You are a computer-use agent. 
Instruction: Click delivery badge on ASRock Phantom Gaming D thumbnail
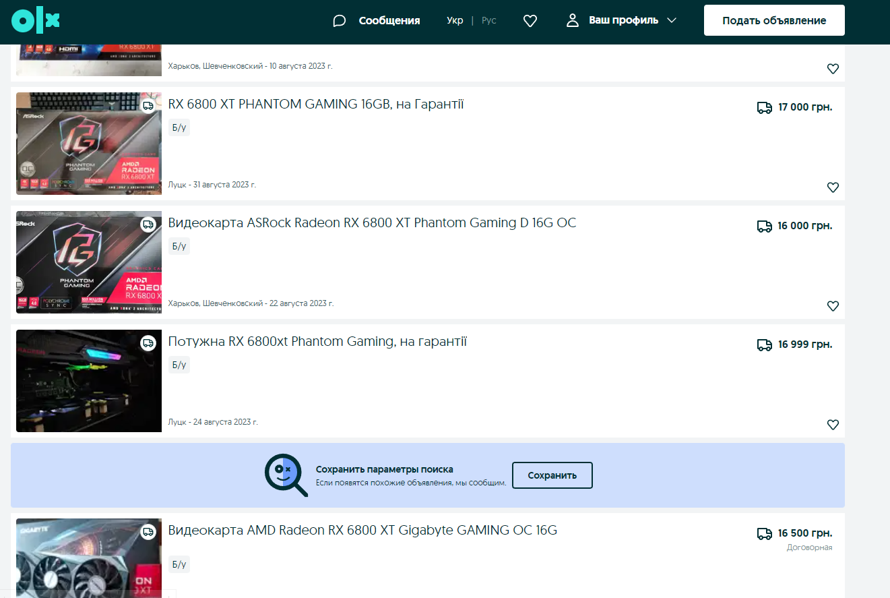pos(148,225)
